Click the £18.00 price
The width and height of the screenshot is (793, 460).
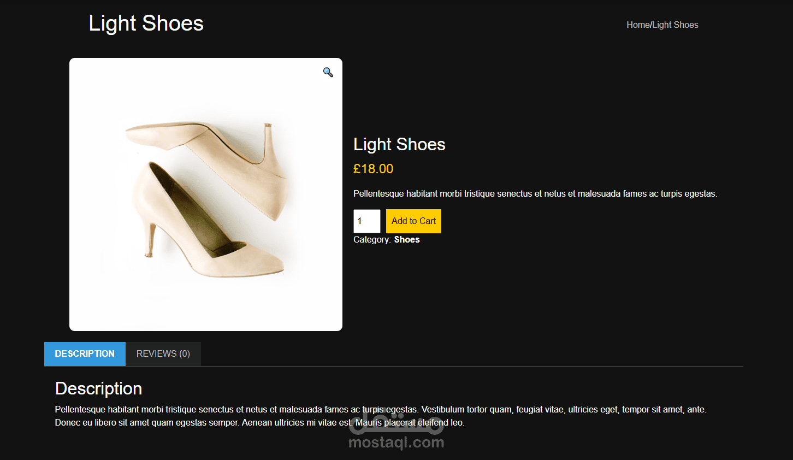tap(373, 169)
